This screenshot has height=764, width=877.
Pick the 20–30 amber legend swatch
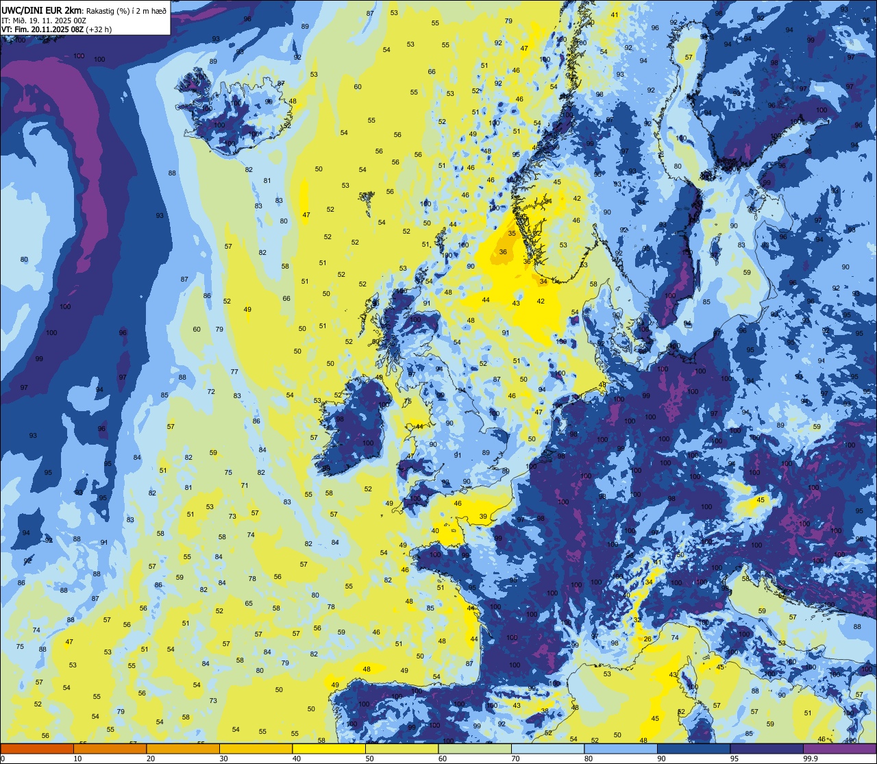coord(183,748)
